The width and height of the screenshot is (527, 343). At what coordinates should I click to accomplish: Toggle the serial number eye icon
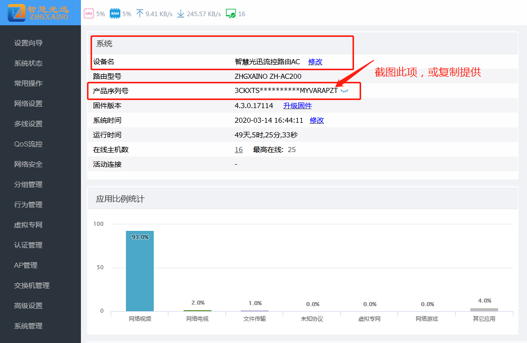[x=344, y=91]
